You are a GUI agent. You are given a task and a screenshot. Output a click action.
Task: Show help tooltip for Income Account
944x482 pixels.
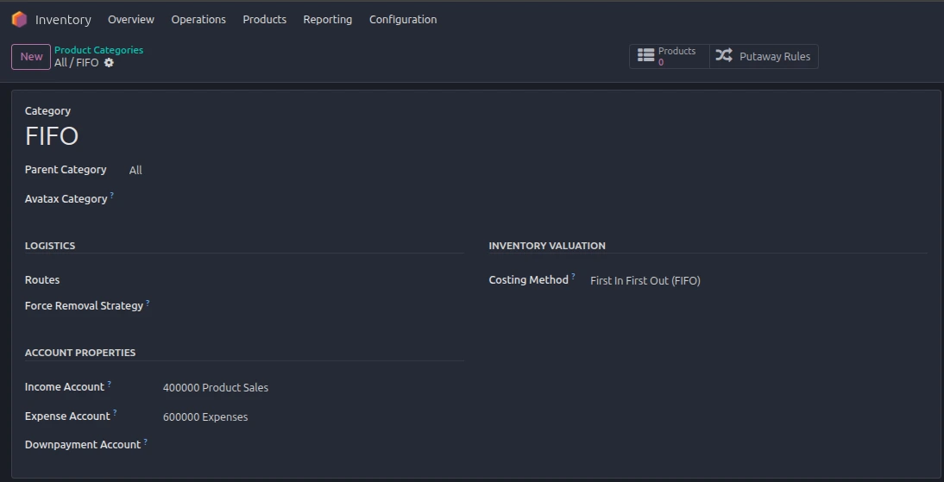[x=109, y=384]
